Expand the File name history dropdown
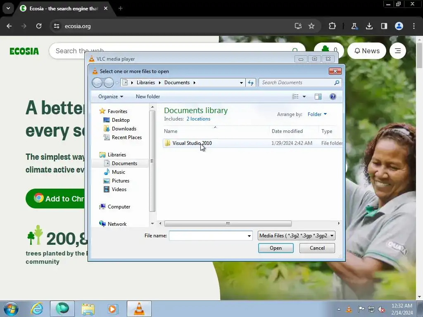 tap(249, 236)
